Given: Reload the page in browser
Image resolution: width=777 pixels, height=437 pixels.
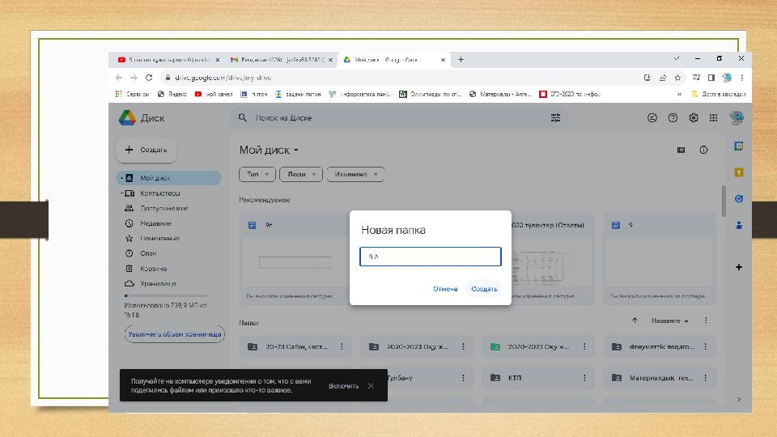Looking at the screenshot, I should [149, 78].
